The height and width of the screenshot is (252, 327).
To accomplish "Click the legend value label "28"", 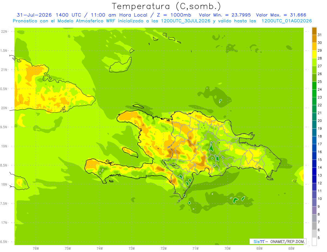I will point(320,58).
